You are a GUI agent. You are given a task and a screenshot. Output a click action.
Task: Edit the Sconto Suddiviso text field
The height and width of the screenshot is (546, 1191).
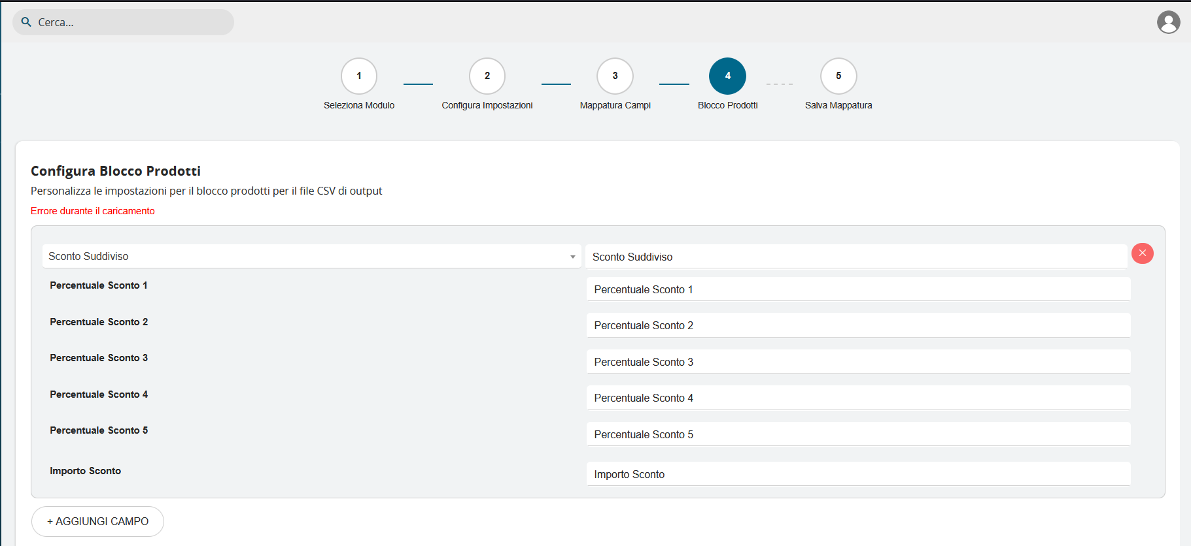pyautogui.click(x=855, y=257)
